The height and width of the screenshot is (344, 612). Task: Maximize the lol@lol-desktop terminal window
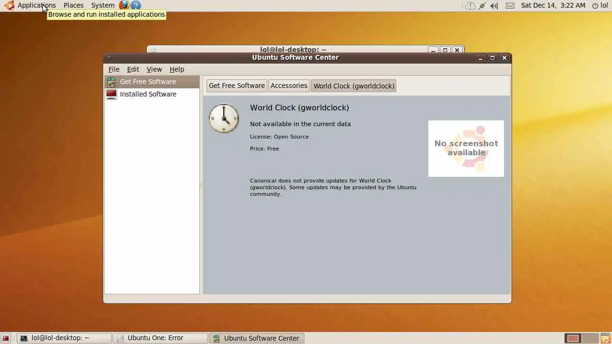point(445,50)
